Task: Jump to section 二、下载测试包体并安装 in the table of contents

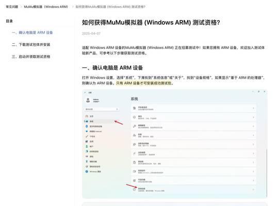Action: 31,44
